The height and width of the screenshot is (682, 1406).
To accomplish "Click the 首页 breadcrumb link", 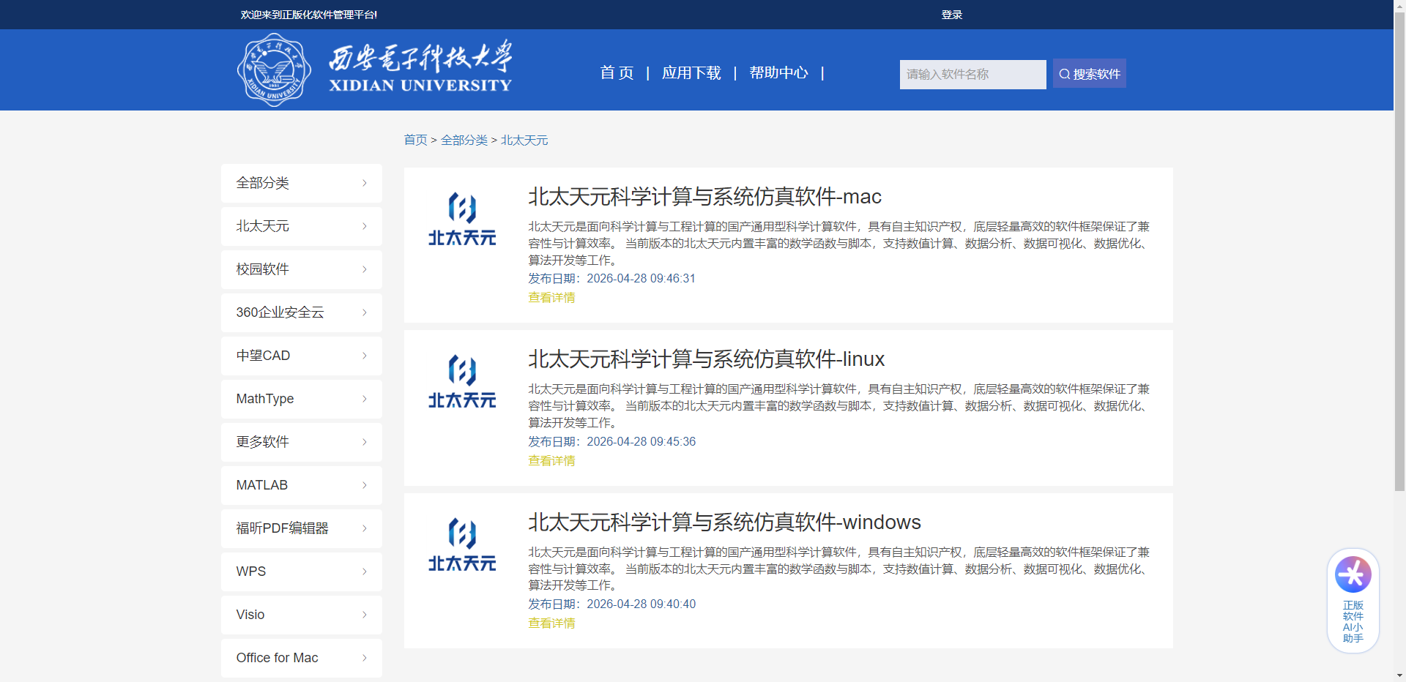I will click(415, 140).
